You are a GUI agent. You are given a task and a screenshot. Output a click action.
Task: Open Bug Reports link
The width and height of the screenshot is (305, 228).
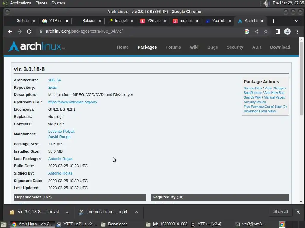(x=253, y=93)
